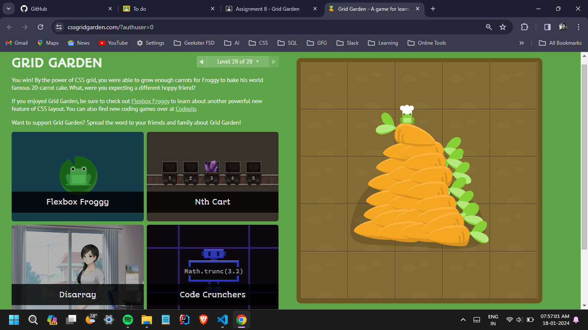Open the Chrome extensions puzzle icon
This screenshot has height=330, width=588.
(524, 27)
